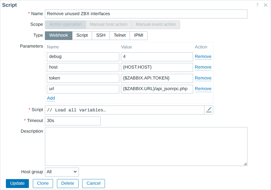271x190 pixels.
Task: Close the Script dialog via X icon
Action: 265,5
